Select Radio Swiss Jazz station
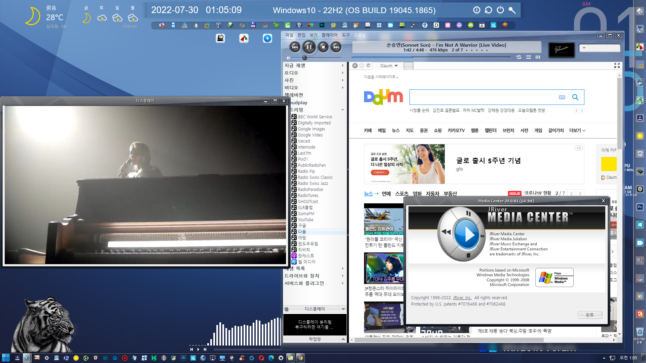The image size is (646, 363). [x=313, y=184]
